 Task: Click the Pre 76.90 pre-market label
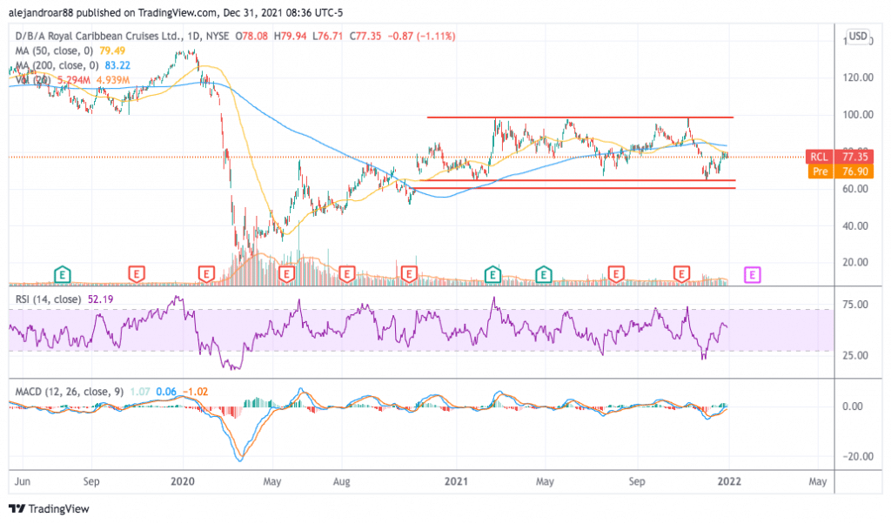[841, 171]
